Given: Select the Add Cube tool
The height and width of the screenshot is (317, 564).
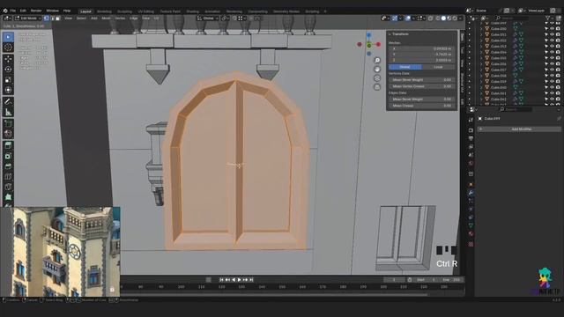Looking at the screenshot, I should (8, 123).
